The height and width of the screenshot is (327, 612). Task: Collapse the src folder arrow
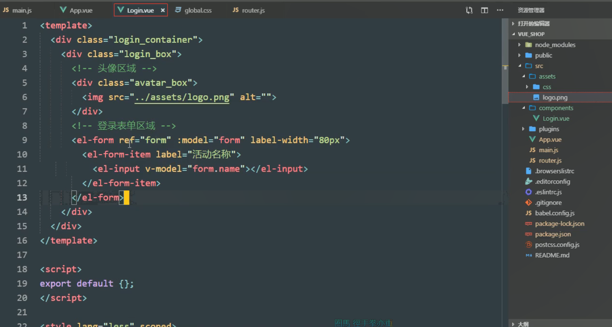point(519,66)
